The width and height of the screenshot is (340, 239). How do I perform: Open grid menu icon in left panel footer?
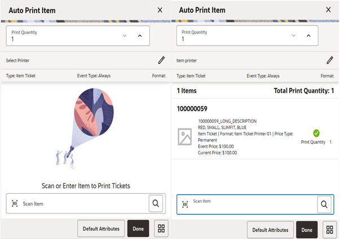coord(161,229)
